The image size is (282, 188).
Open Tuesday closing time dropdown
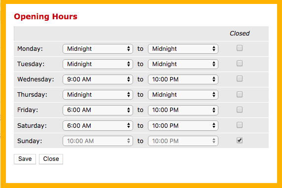(183, 64)
